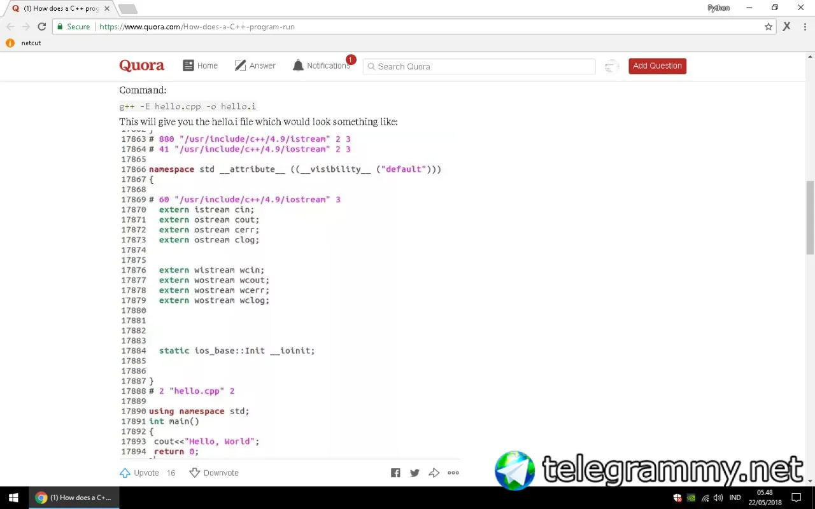Click the '# 2 "hello.cpp" 2' line
This screenshot has width=815, height=509.
coord(192,391)
